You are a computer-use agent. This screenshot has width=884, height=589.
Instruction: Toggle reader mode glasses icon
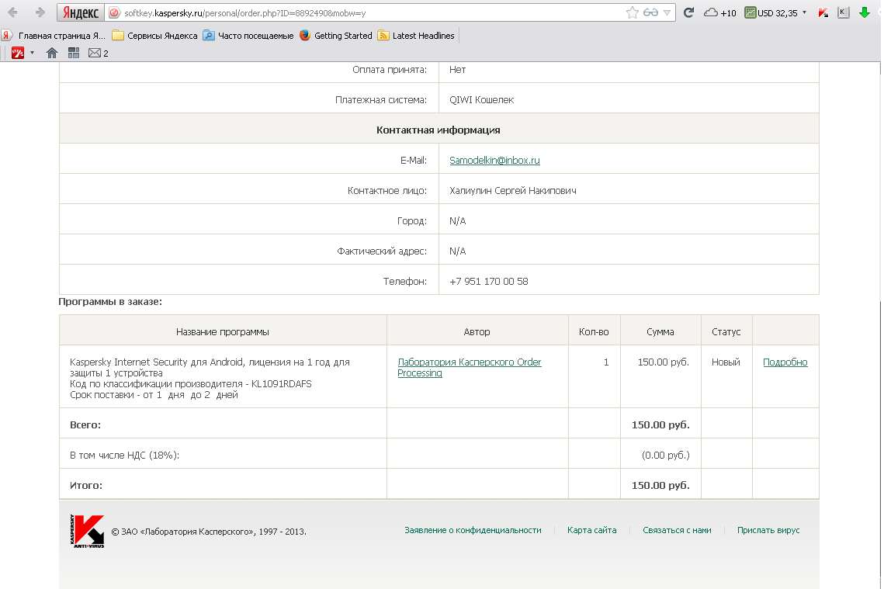coord(650,12)
